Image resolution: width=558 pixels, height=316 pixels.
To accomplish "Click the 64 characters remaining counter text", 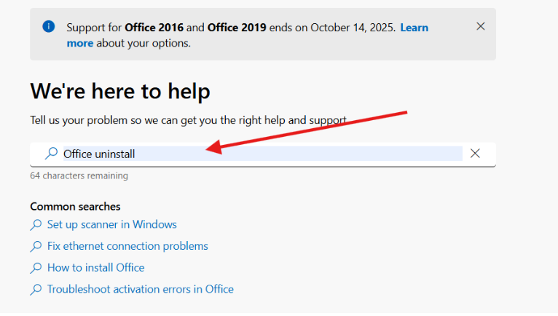I will [79, 175].
